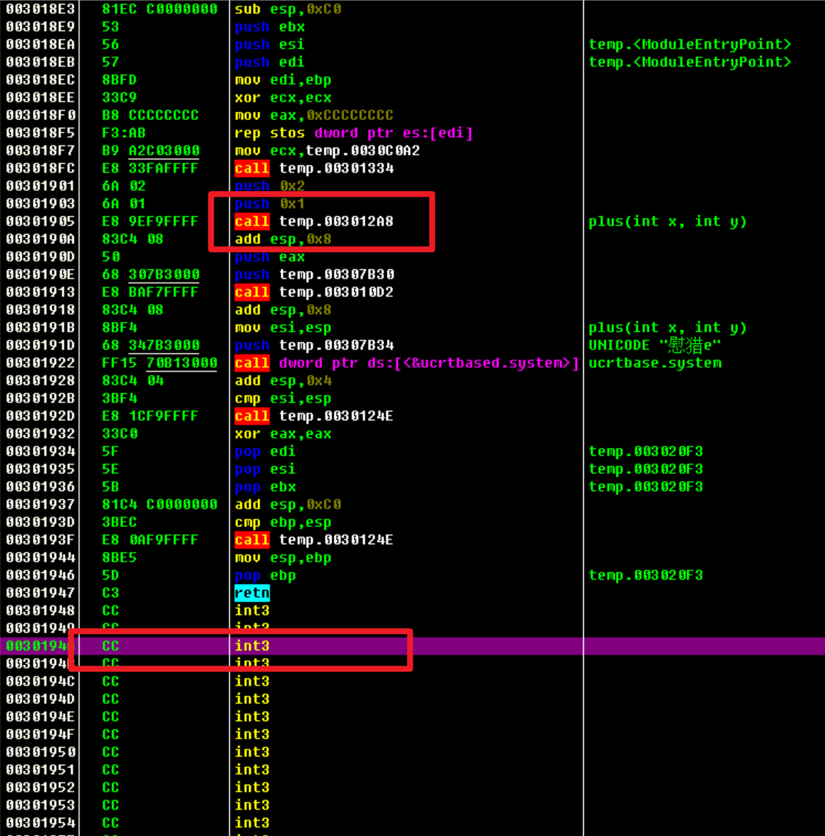
Task: Click the 'mov esp,ebp' instruction row
Action: click(282, 558)
